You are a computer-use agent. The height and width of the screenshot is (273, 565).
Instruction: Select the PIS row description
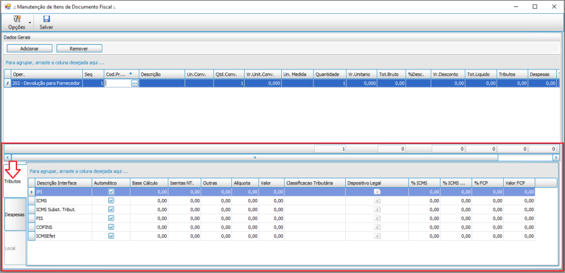63,218
